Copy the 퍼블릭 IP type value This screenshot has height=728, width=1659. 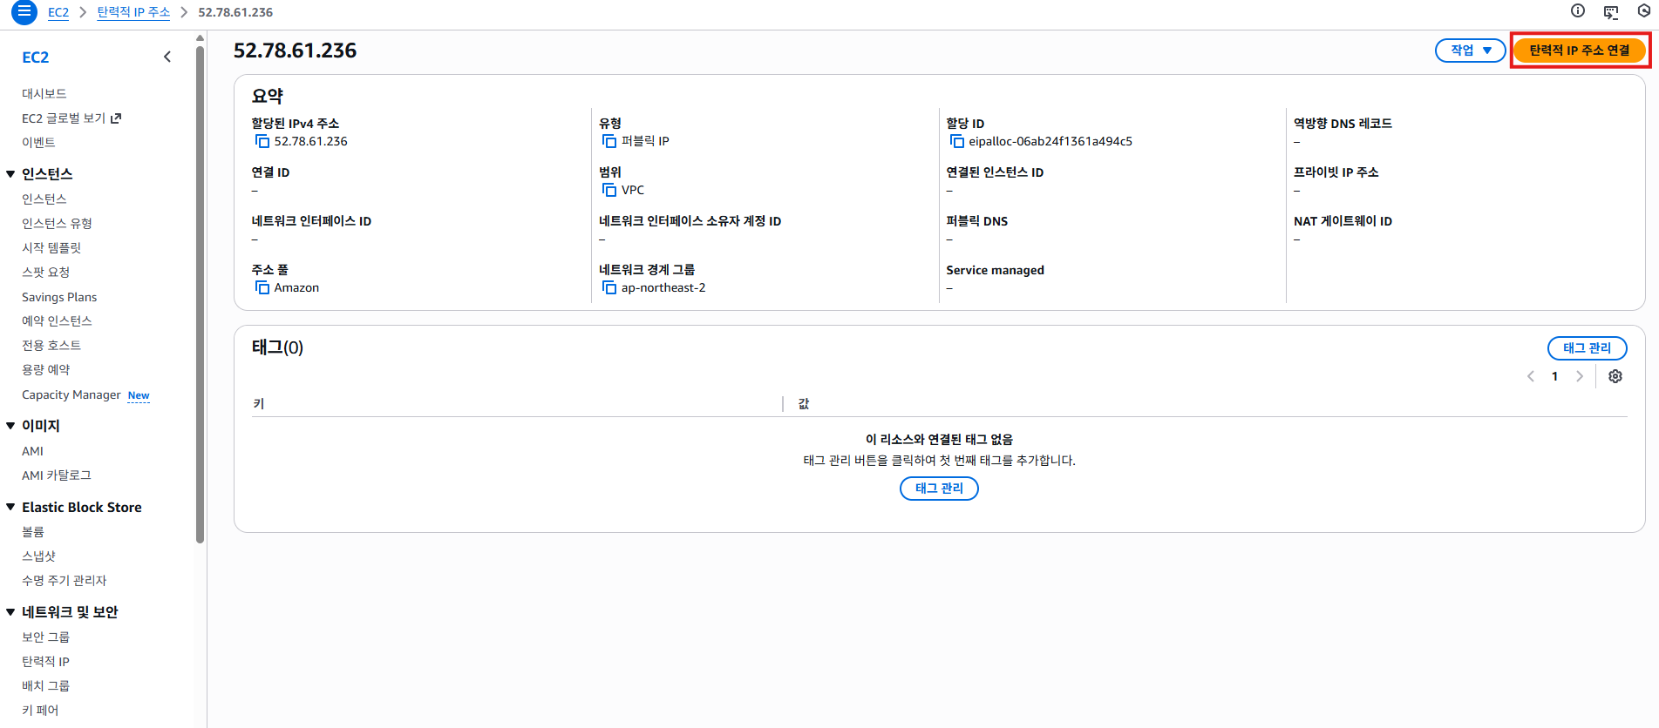[609, 141]
